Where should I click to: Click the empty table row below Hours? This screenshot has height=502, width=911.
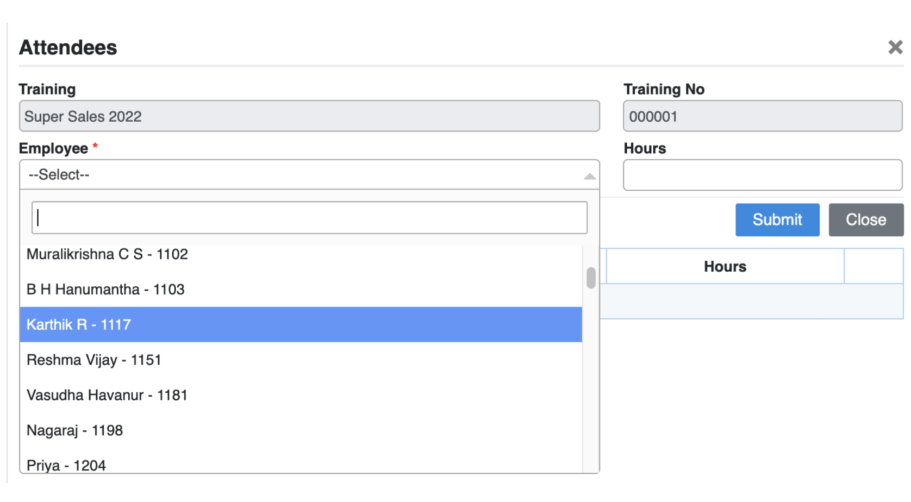click(752, 301)
